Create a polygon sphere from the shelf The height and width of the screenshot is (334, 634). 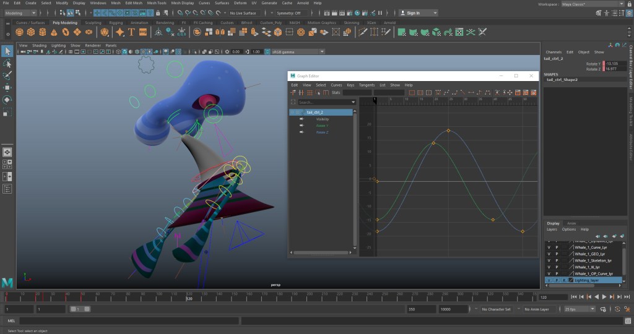[19, 32]
